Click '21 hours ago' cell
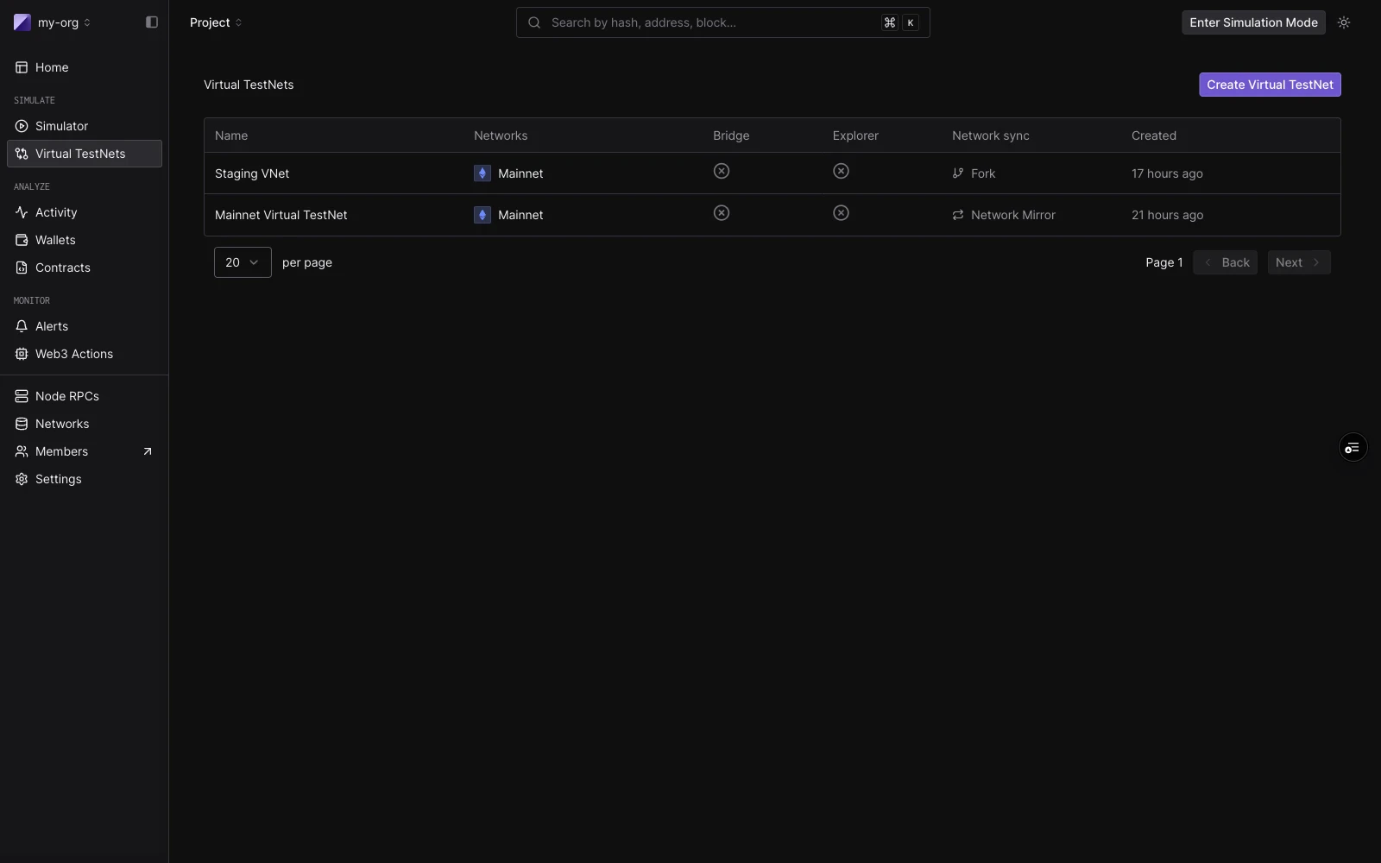Screen dimensions: 1381x863 (x=1167, y=215)
